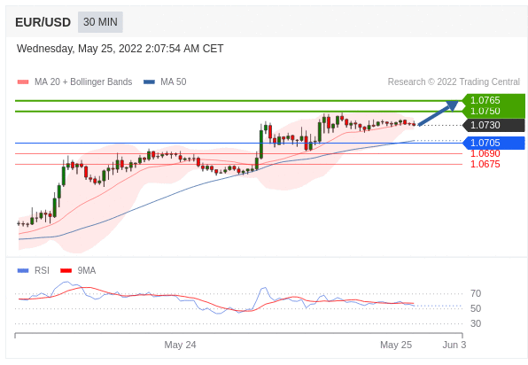Click the EUR/USD pair title

click(x=43, y=22)
